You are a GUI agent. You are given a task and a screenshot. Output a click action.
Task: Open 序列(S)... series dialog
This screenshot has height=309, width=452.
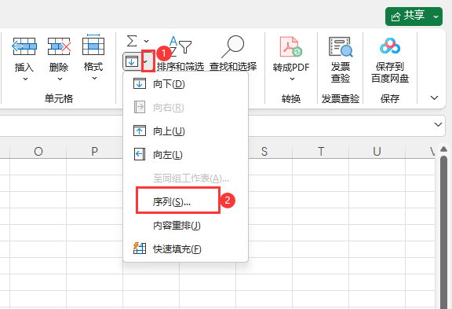tap(186, 201)
